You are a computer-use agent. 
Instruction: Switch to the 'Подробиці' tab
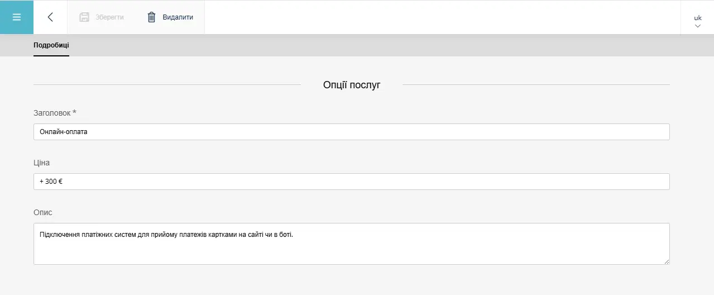tap(51, 45)
